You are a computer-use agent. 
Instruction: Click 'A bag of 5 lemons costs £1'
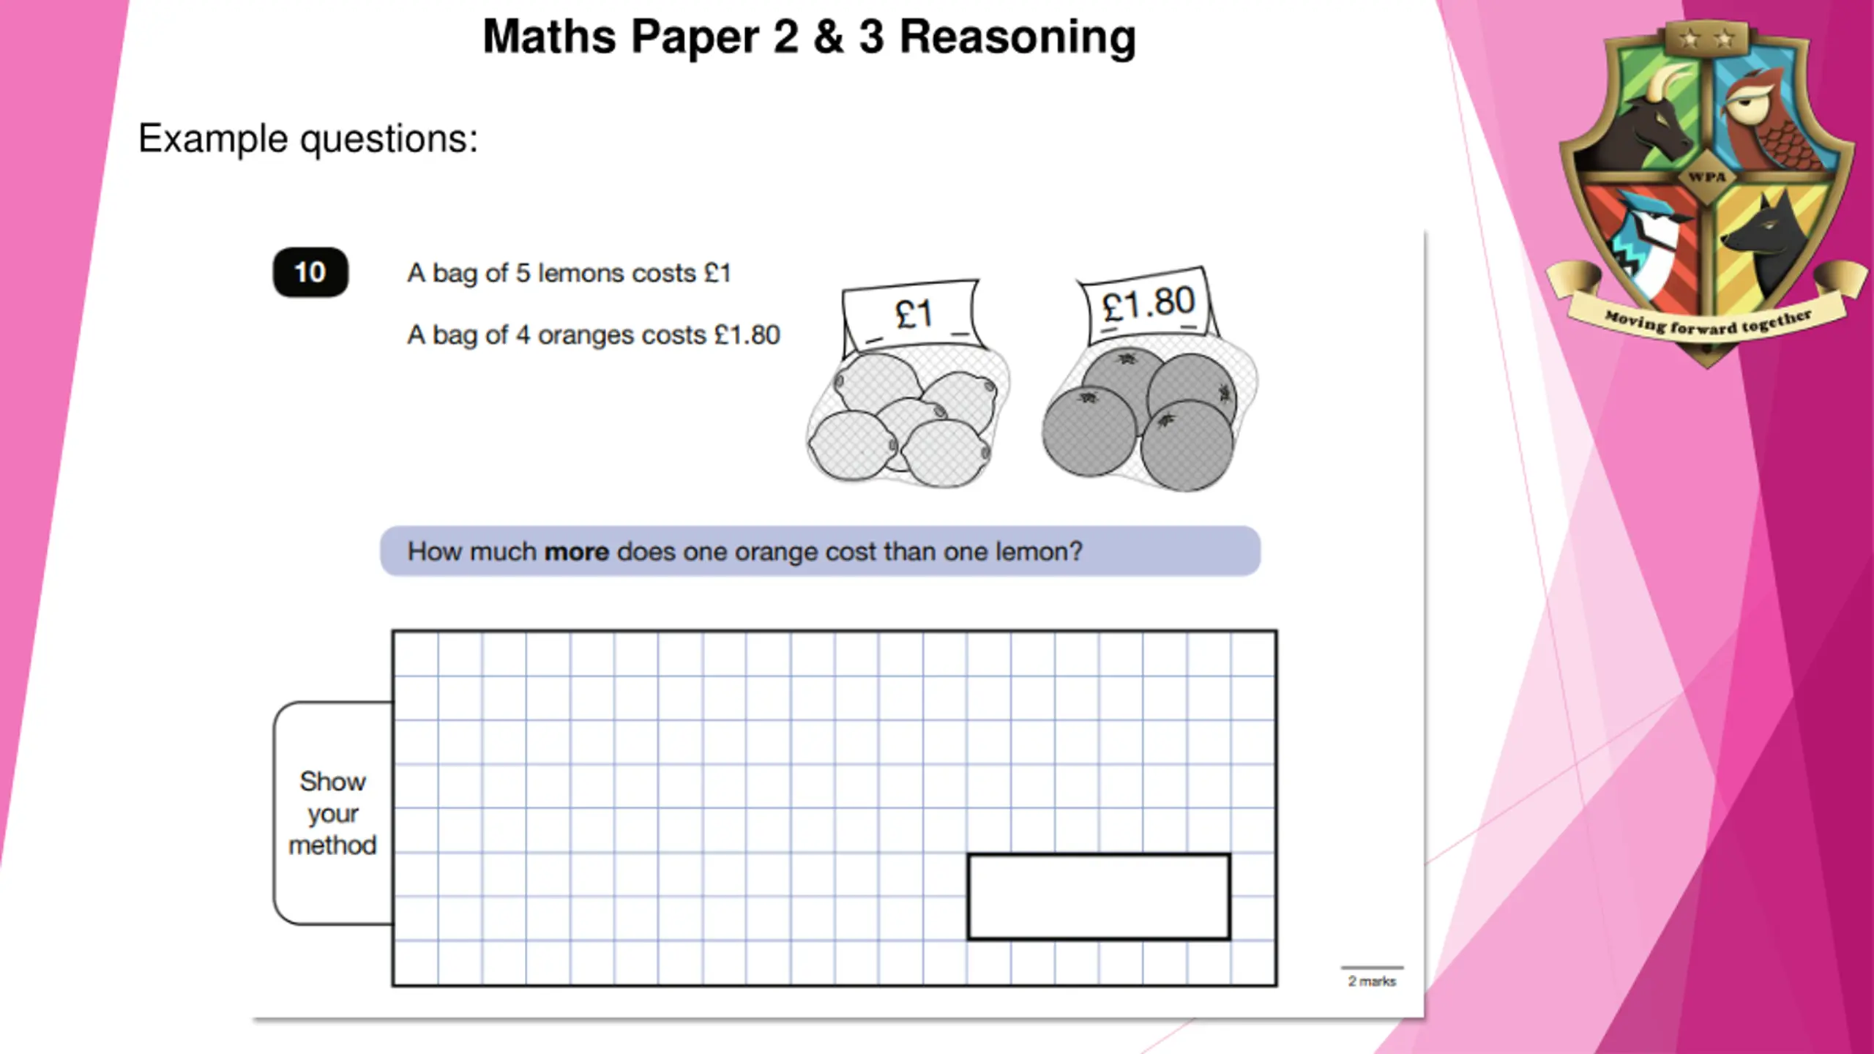(x=569, y=273)
